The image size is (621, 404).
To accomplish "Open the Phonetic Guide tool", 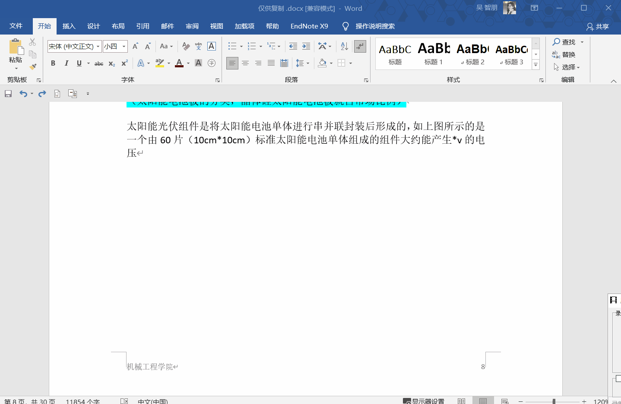I will click(198, 46).
